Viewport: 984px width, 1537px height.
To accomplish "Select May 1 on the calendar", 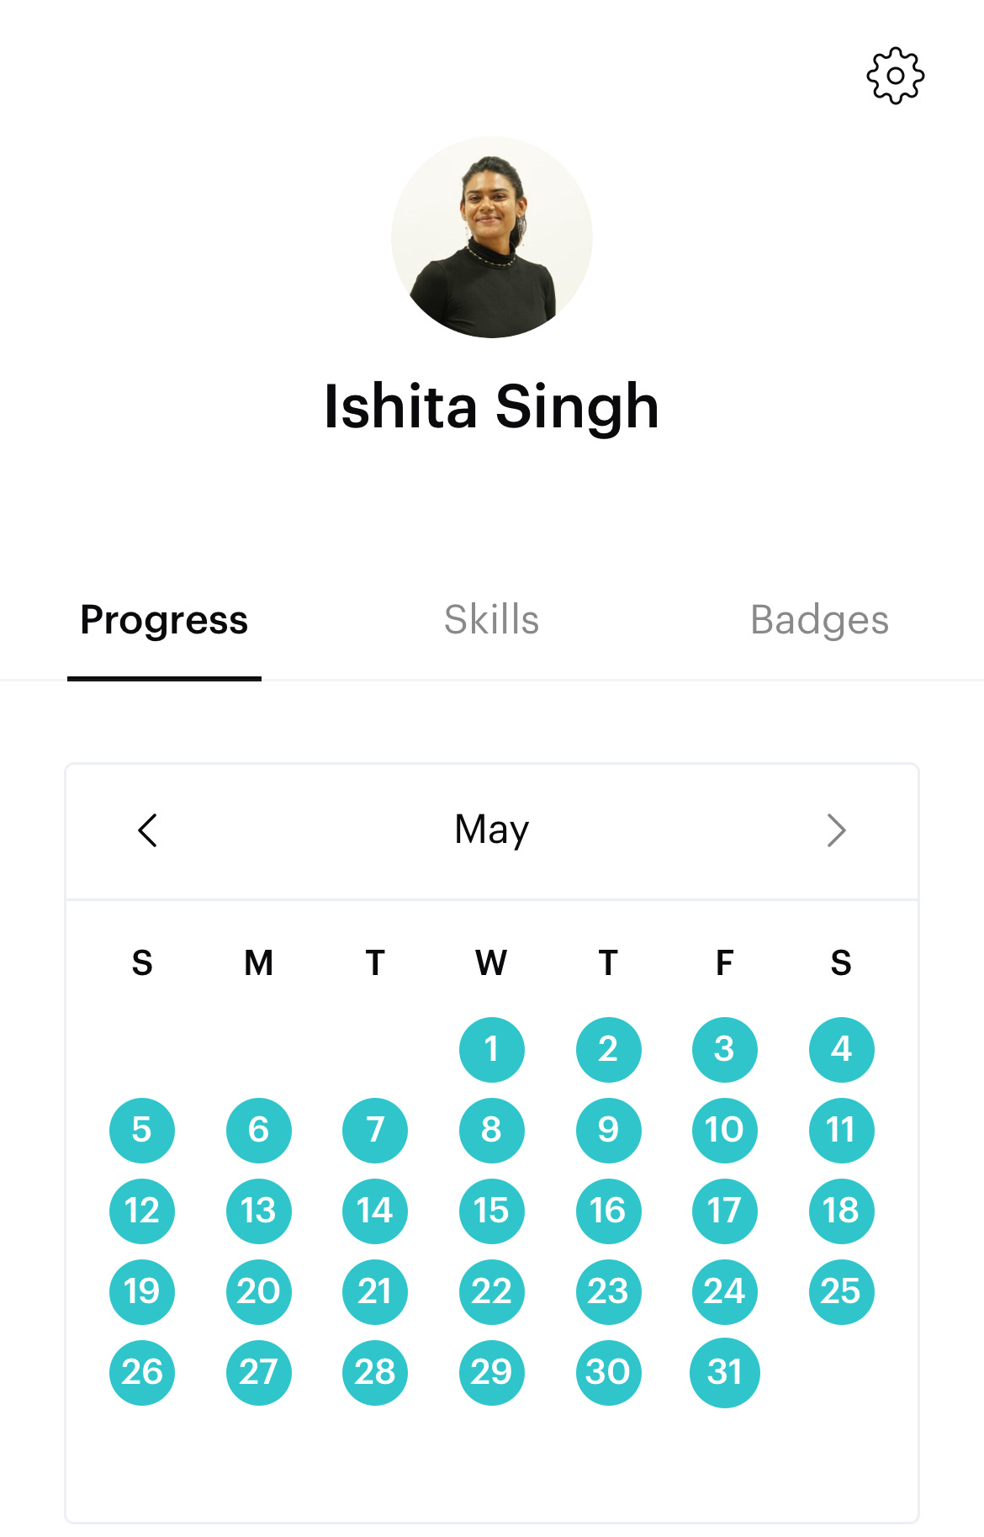I will pyautogui.click(x=491, y=1049).
